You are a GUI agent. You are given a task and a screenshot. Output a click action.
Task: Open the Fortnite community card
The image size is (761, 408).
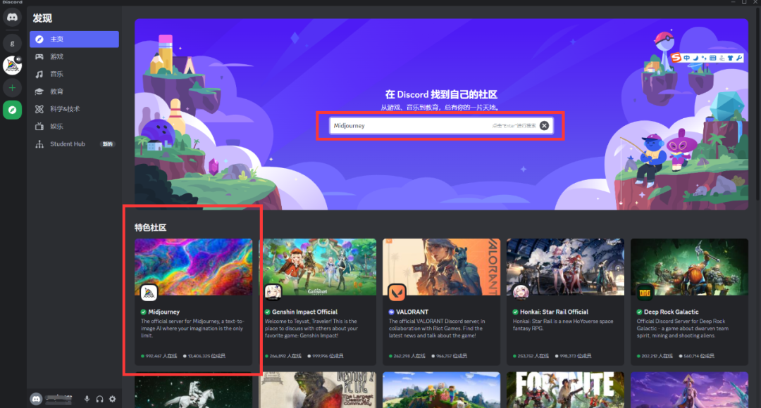coord(565,390)
